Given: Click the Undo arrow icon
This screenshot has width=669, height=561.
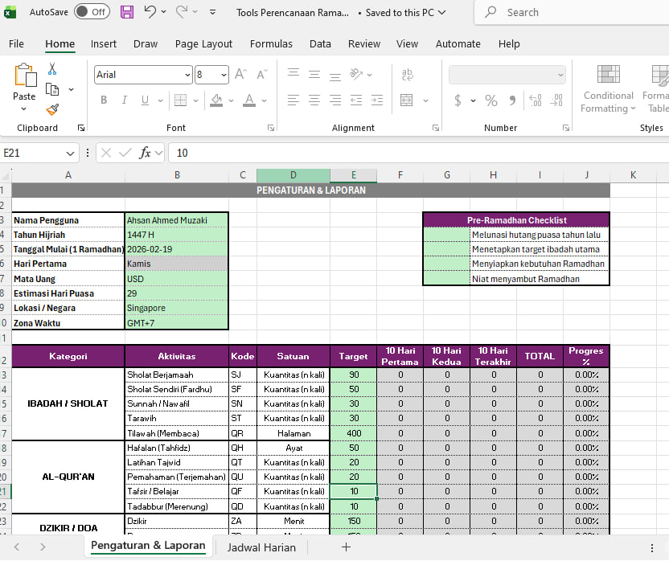Looking at the screenshot, I should click(150, 12).
